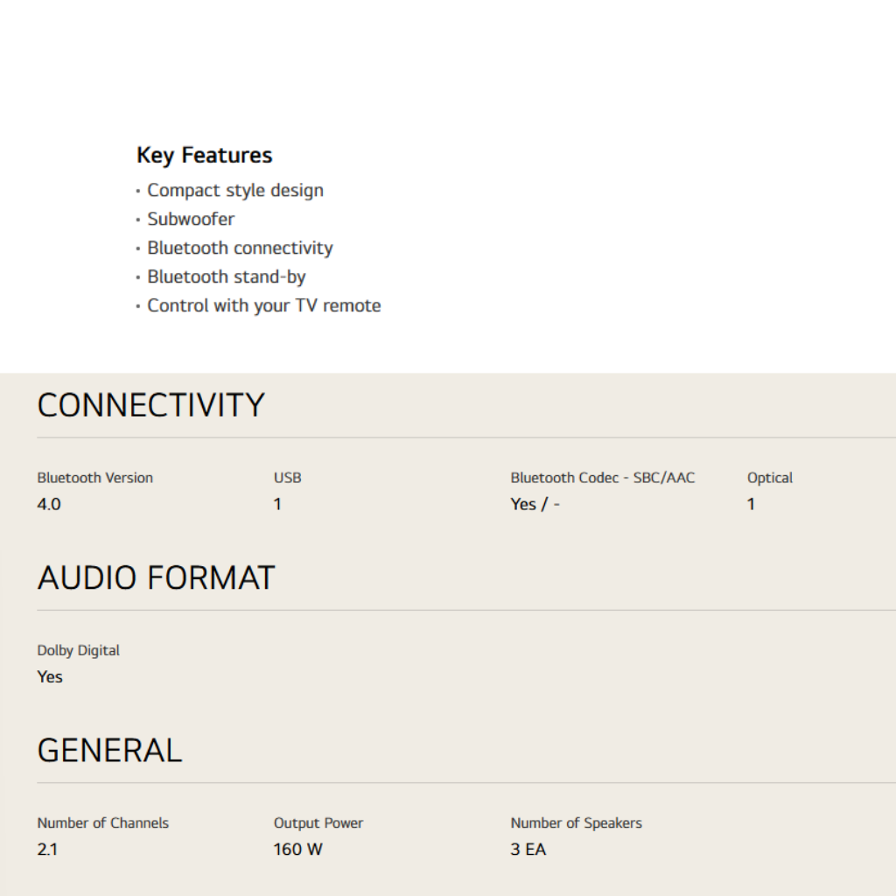Screen dimensions: 896x896
Task: Select the 'Yes / -' codec value
Action: click(535, 504)
